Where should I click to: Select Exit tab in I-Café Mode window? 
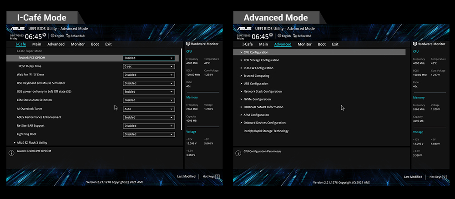point(108,45)
